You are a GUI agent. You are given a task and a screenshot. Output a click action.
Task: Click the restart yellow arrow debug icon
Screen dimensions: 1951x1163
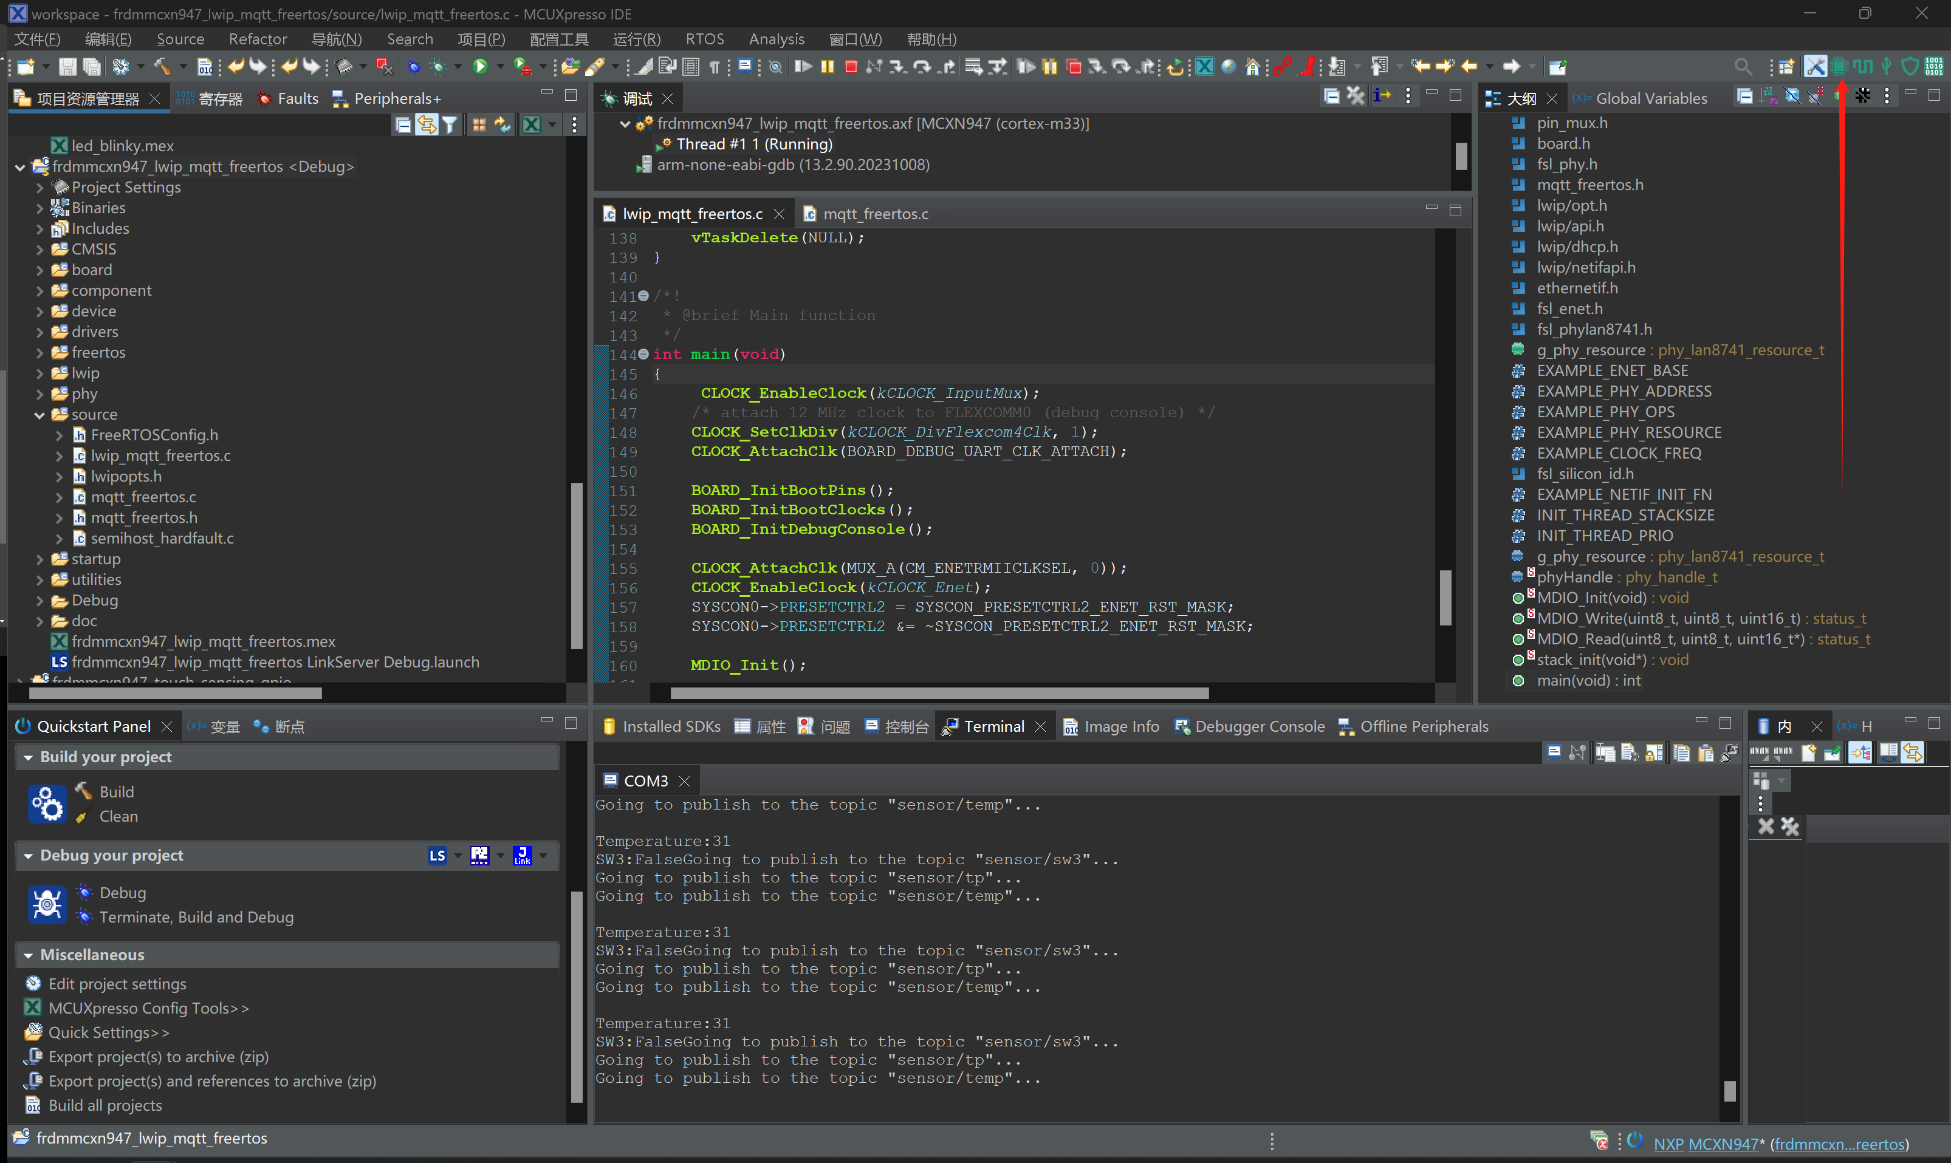pos(1174,67)
